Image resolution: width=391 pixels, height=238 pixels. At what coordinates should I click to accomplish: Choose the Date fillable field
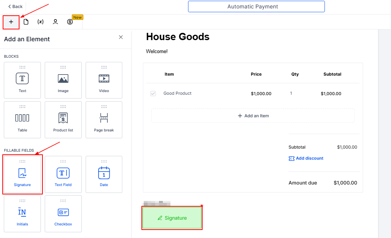coord(104,175)
